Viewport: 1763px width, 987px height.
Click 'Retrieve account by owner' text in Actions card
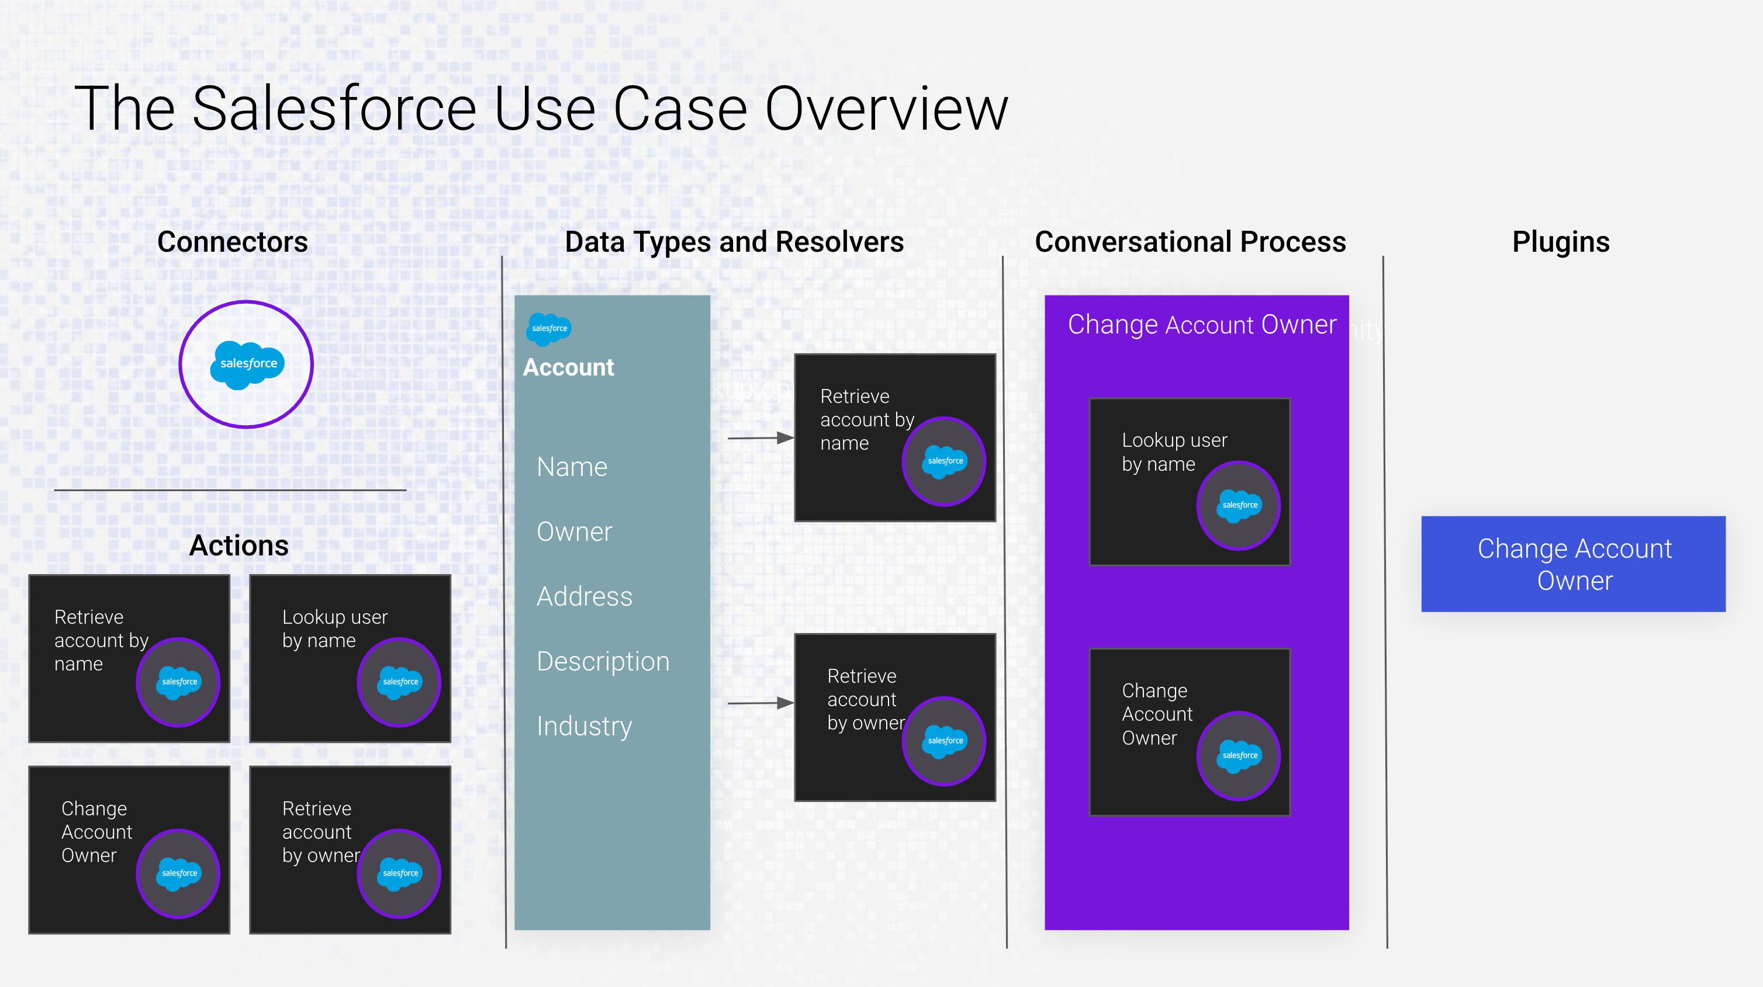[320, 832]
